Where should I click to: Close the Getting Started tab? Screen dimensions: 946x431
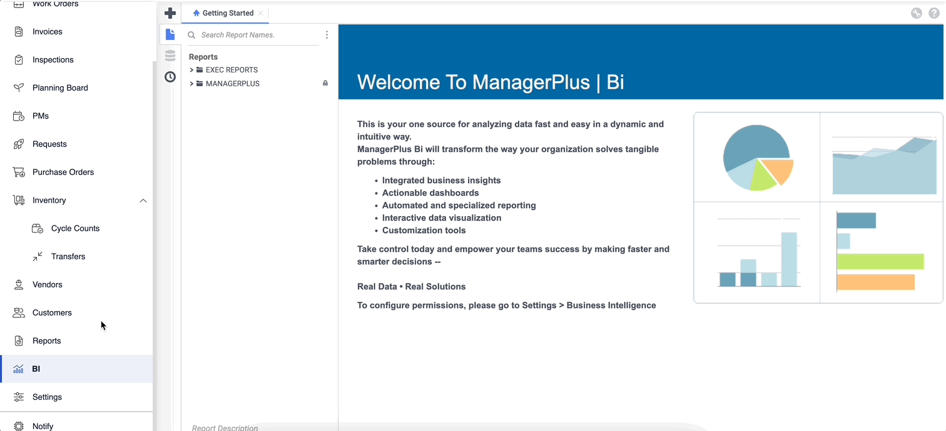tap(261, 13)
